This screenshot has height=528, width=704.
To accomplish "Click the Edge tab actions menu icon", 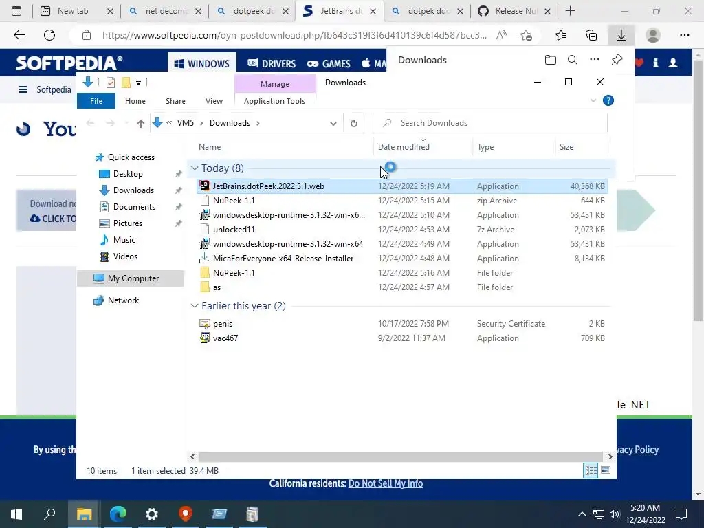I will (16, 11).
